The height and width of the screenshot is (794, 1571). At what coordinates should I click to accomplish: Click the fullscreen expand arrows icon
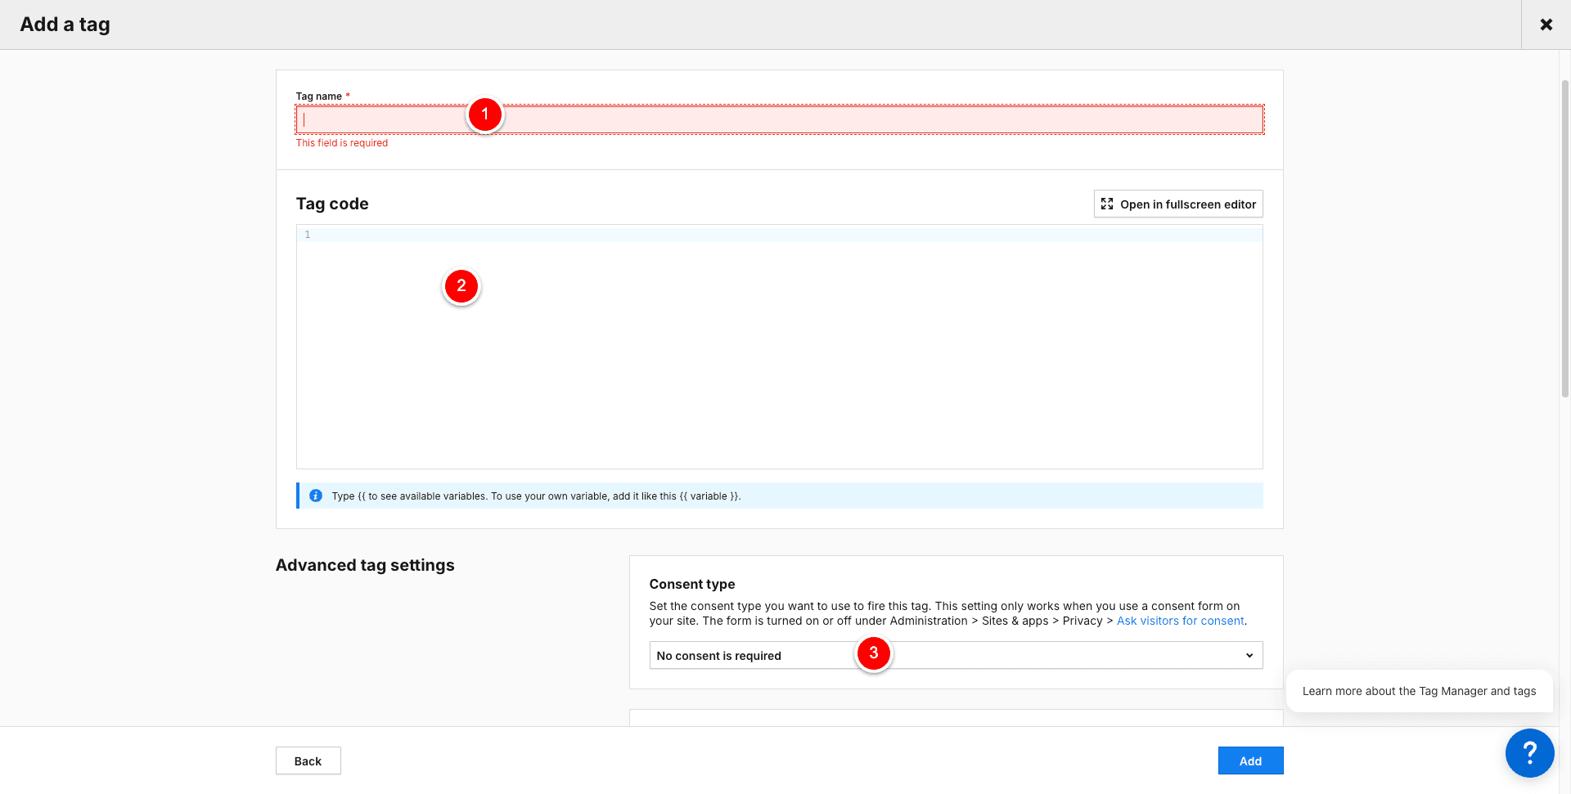tap(1107, 204)
